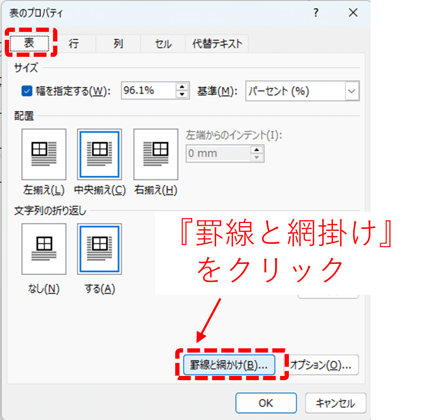Viewport: 428px width, 420px height.
Task: Open the セル tab
Action: click(x=163, y=44)
